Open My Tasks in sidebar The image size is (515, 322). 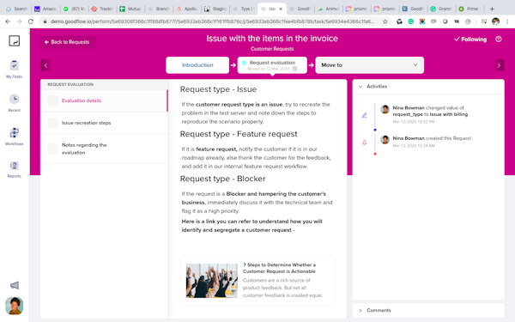point(14,69)
